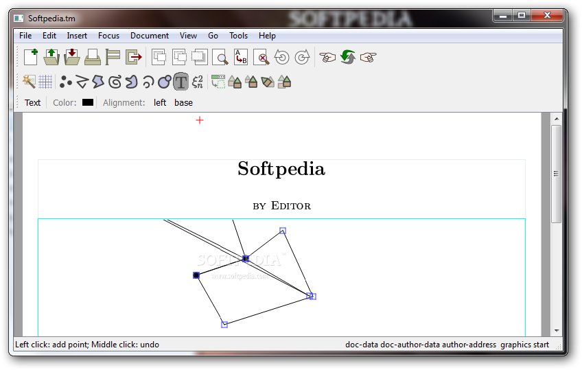The width and height of the screenshot is (582, 370).
Task: Paste clipboard using the paste icon
Action: click(199, 57)
